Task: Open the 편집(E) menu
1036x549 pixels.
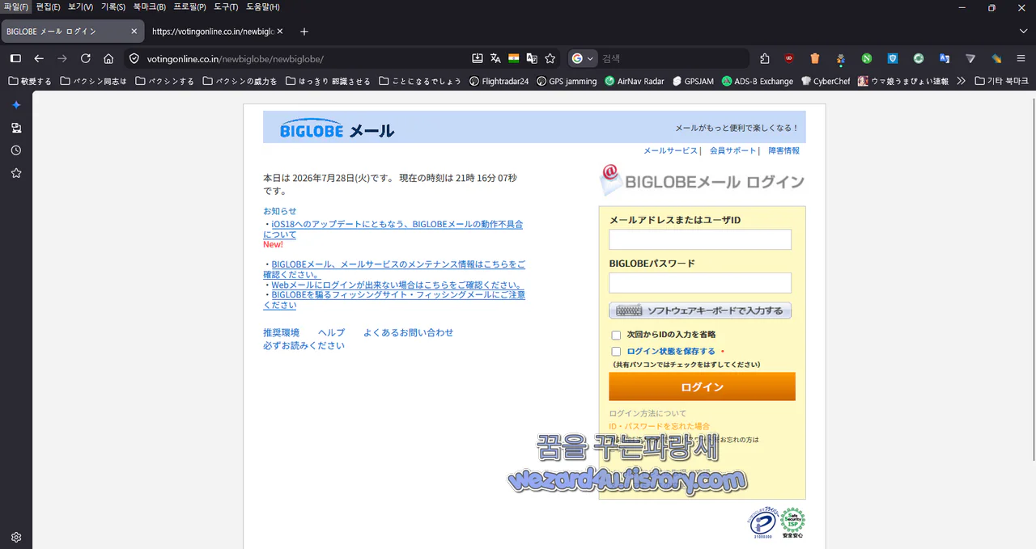Action: (x=48, y=6)
